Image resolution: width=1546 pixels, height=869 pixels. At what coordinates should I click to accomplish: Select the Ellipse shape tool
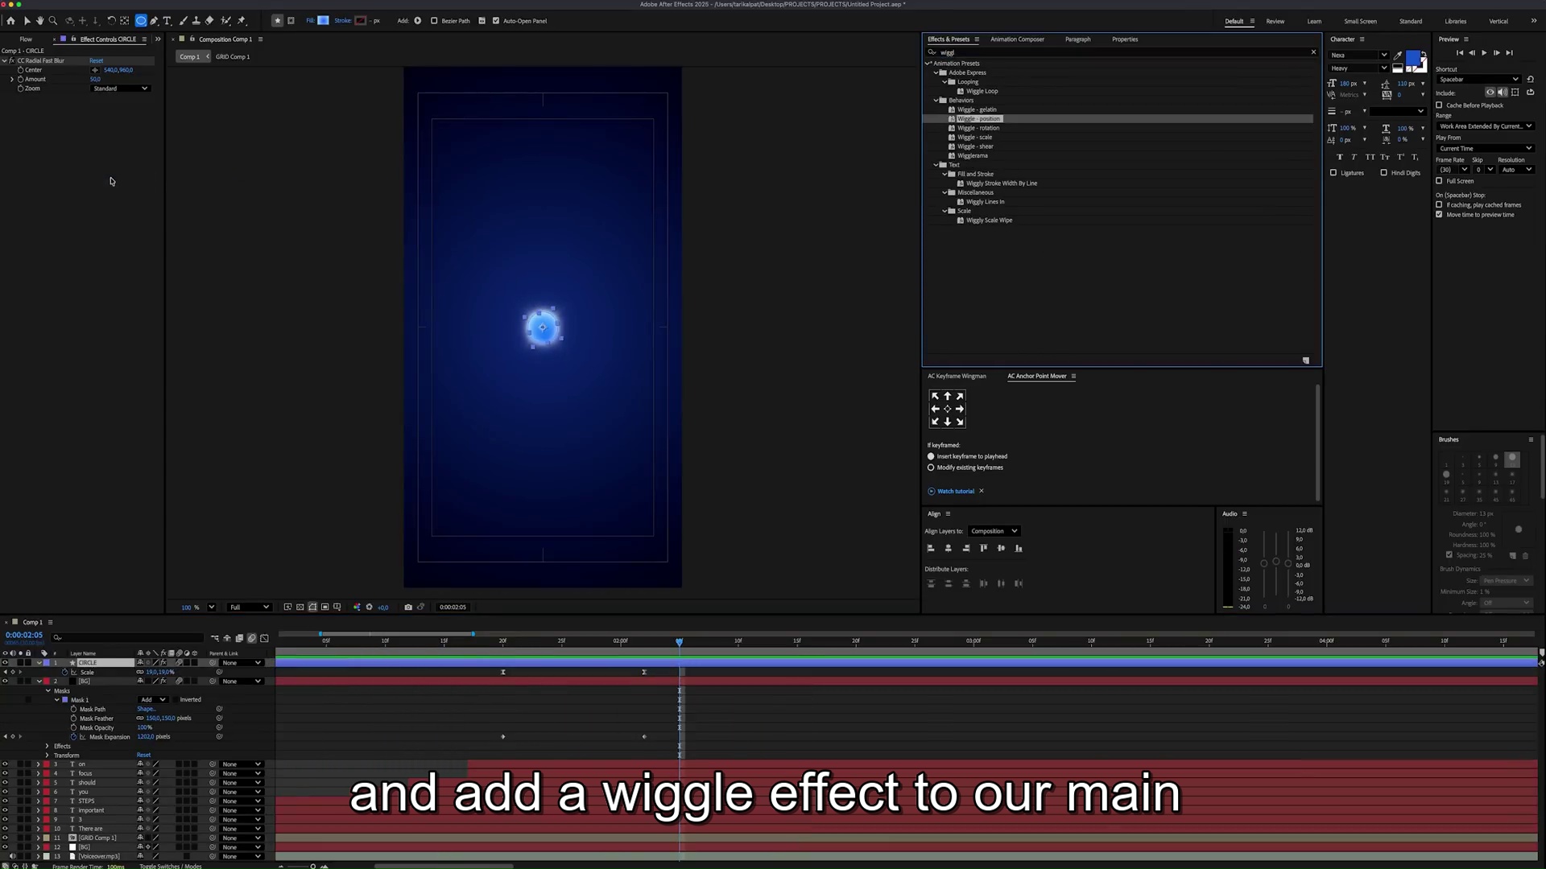point(141,21)
